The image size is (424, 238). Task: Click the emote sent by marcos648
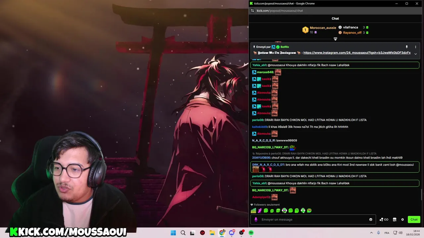(278, 72)
